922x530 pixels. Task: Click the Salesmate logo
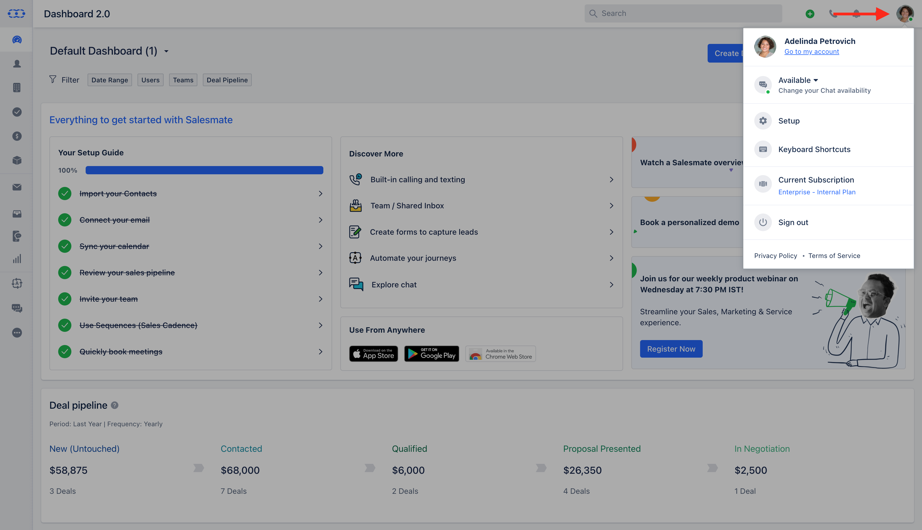pyautogui.click(x=16, y=14)
